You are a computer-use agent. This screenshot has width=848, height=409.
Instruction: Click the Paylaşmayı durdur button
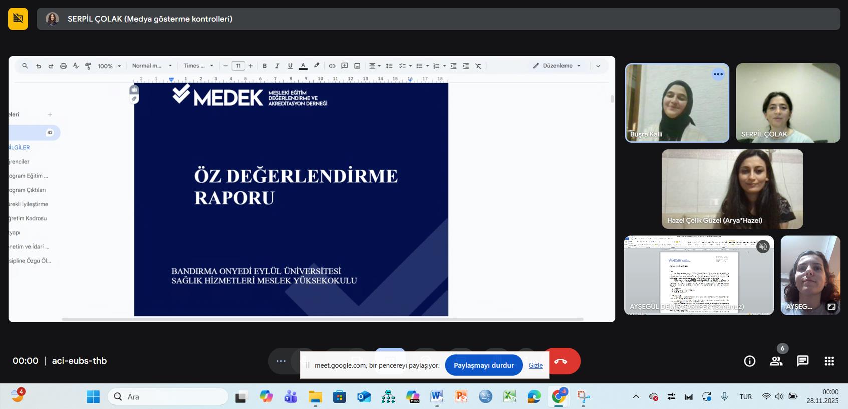[x=483, y=365]
